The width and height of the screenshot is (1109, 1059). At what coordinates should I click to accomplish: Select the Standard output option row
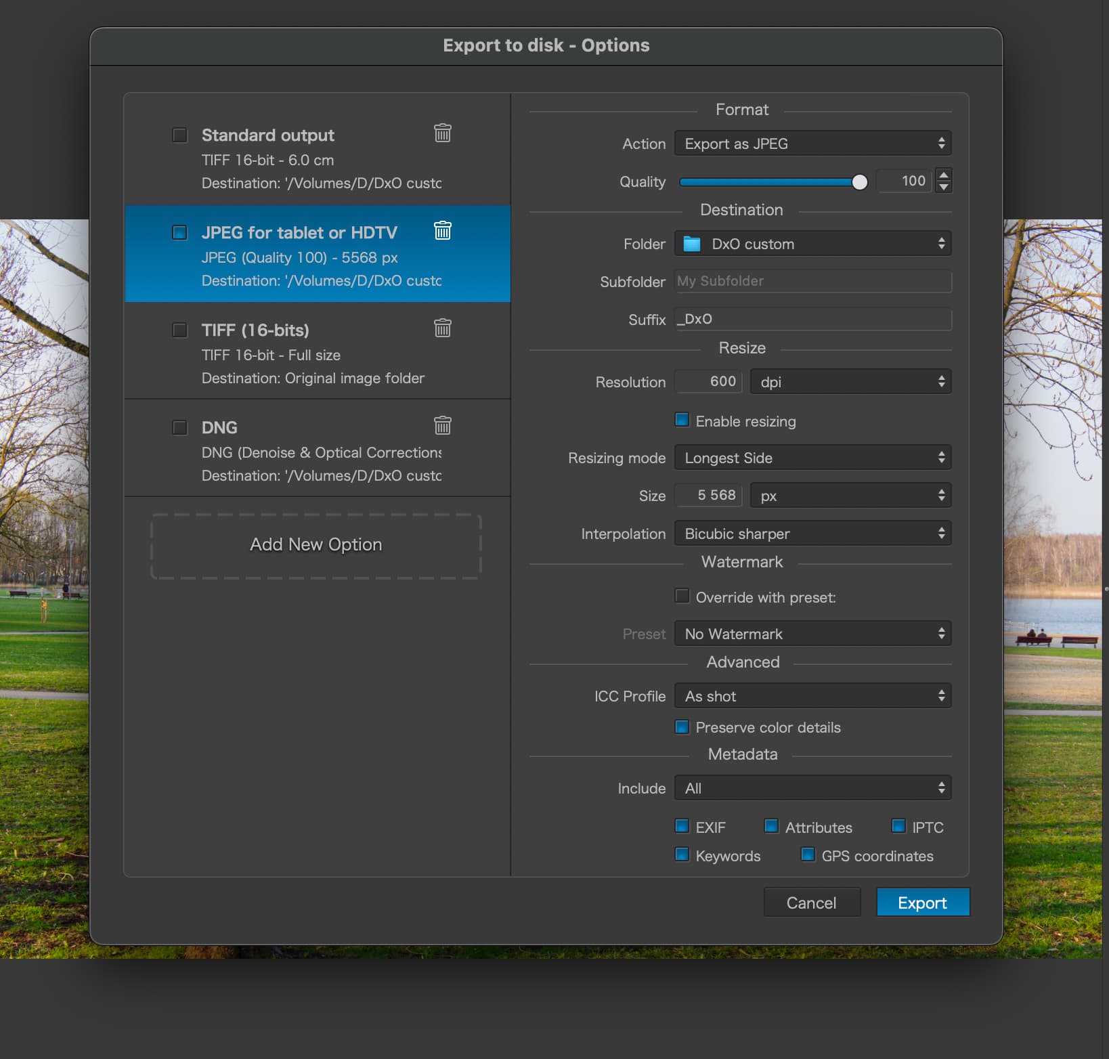pos(318,157)
